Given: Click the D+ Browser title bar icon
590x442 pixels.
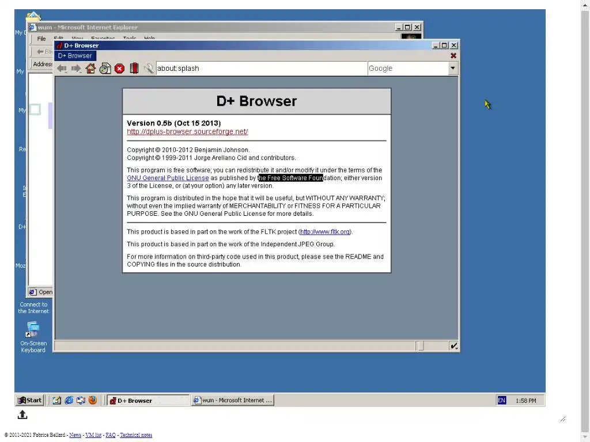Looking at the screenshot, I should pos(59,45).
